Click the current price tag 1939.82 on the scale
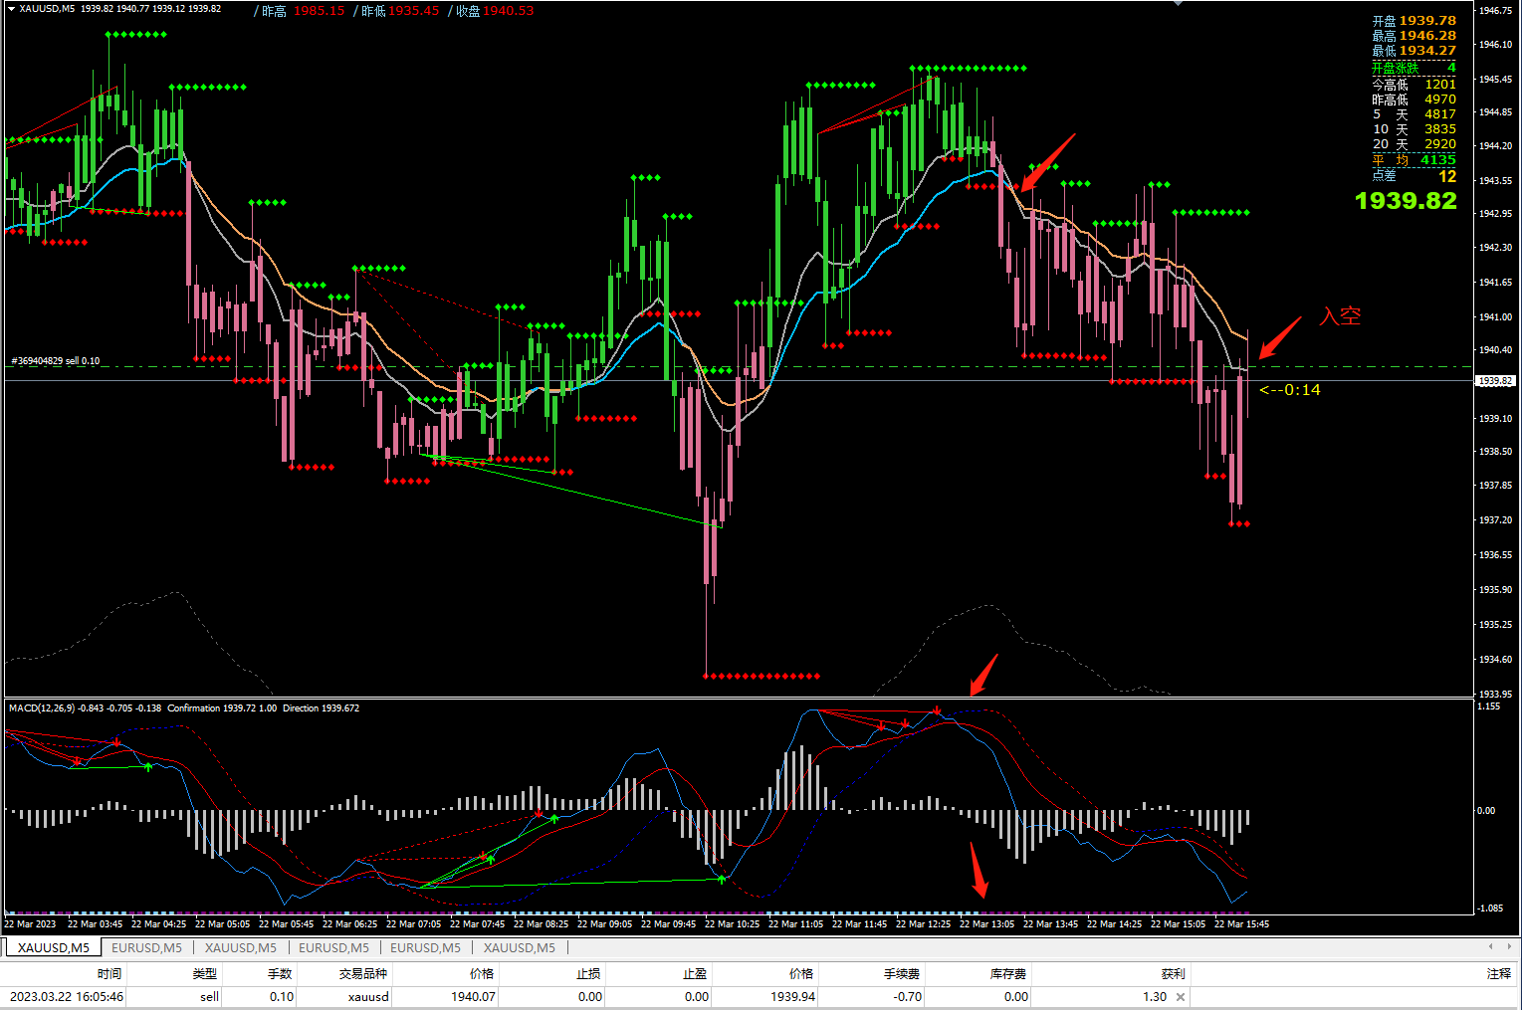Image resolution: width=1522 pixels, height=1010 pixels. coord(1495,381)
